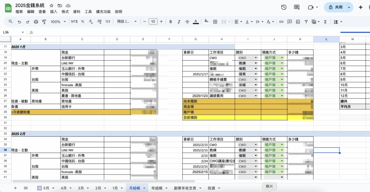Toggle bold formatting

click(171, 22)
